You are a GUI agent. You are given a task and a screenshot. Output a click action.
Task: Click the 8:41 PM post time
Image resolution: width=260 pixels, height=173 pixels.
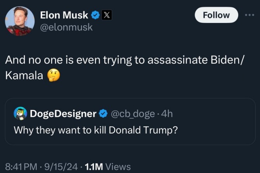point(21,166)
